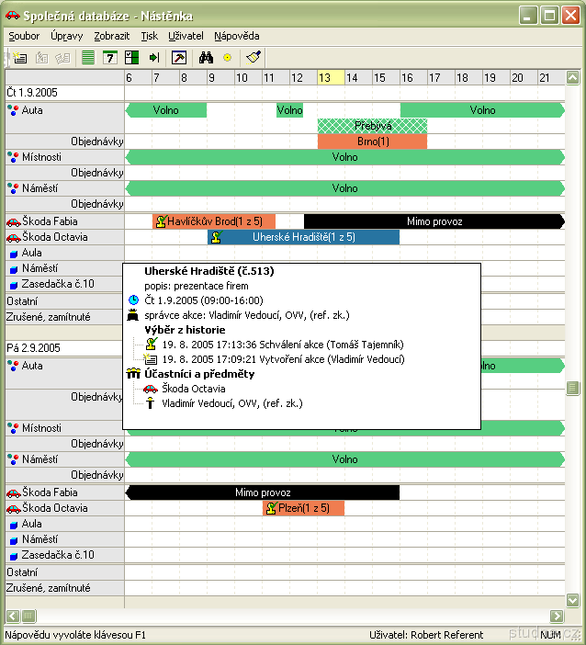586x645 pixels.
Task: Select the blue Uherské Hradiště reservation bar
Action: pyautogui.click(x=303, y=237)
